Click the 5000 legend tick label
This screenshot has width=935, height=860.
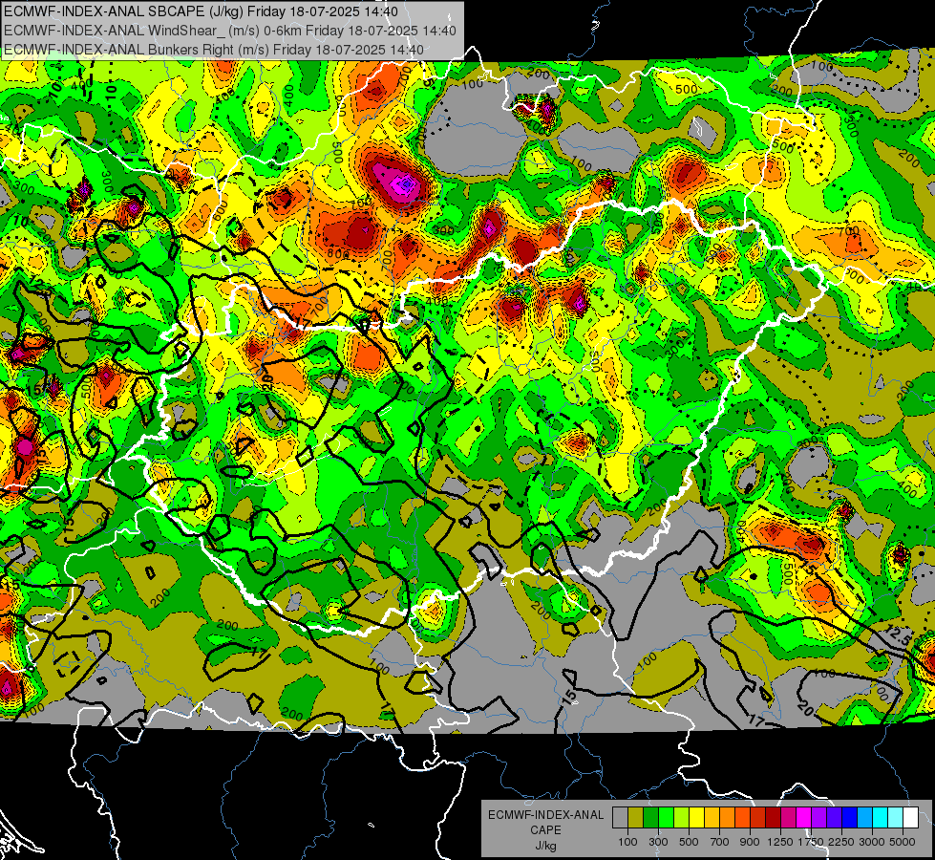point(903,842)
